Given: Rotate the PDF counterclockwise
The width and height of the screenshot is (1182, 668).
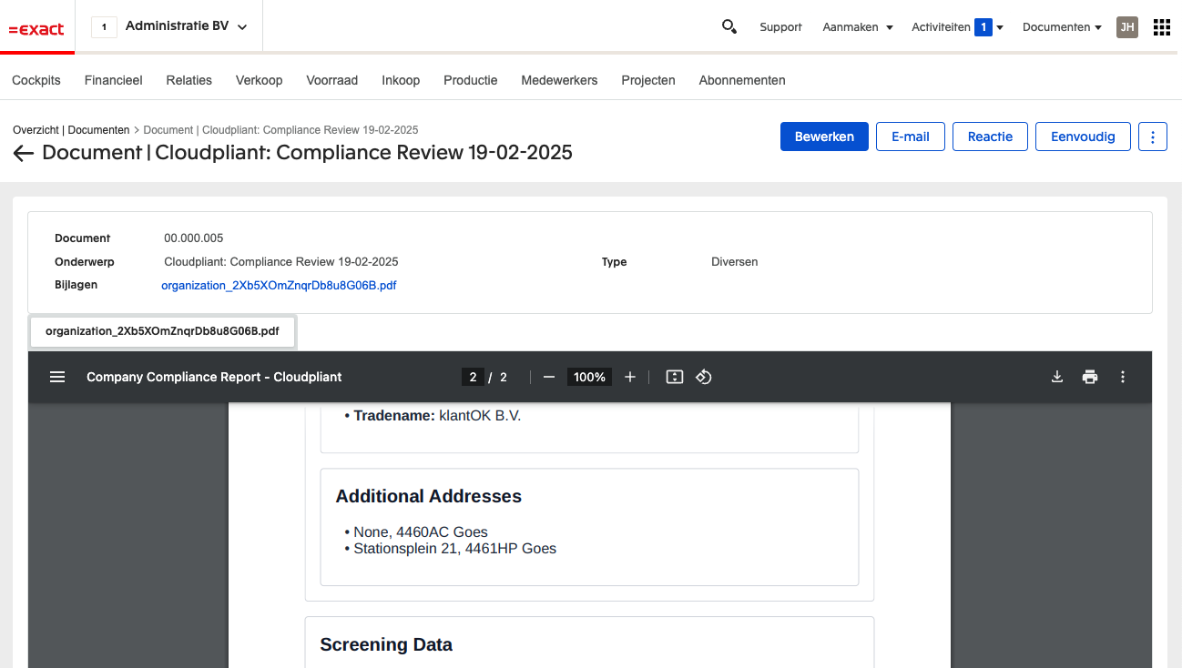Looking at the screenshot, I should pos(704,377).
